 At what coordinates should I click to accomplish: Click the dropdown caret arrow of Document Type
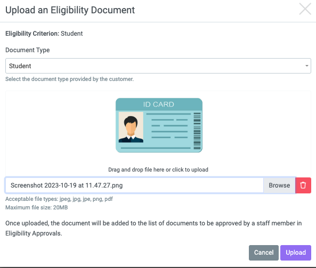(307, 66)
